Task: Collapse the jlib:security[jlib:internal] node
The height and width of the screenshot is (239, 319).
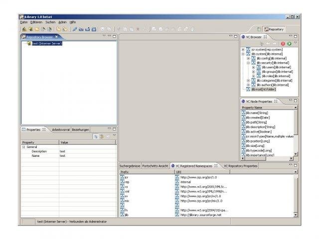Action: coord(248,63)
